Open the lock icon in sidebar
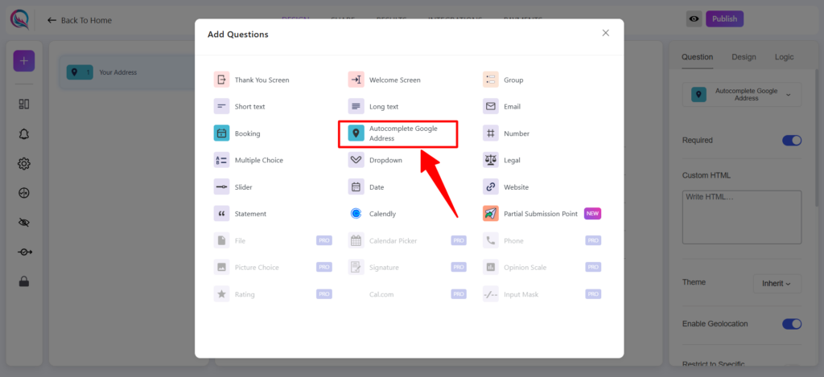The height and width of the screenshot is (377, 824). (23, 281)
